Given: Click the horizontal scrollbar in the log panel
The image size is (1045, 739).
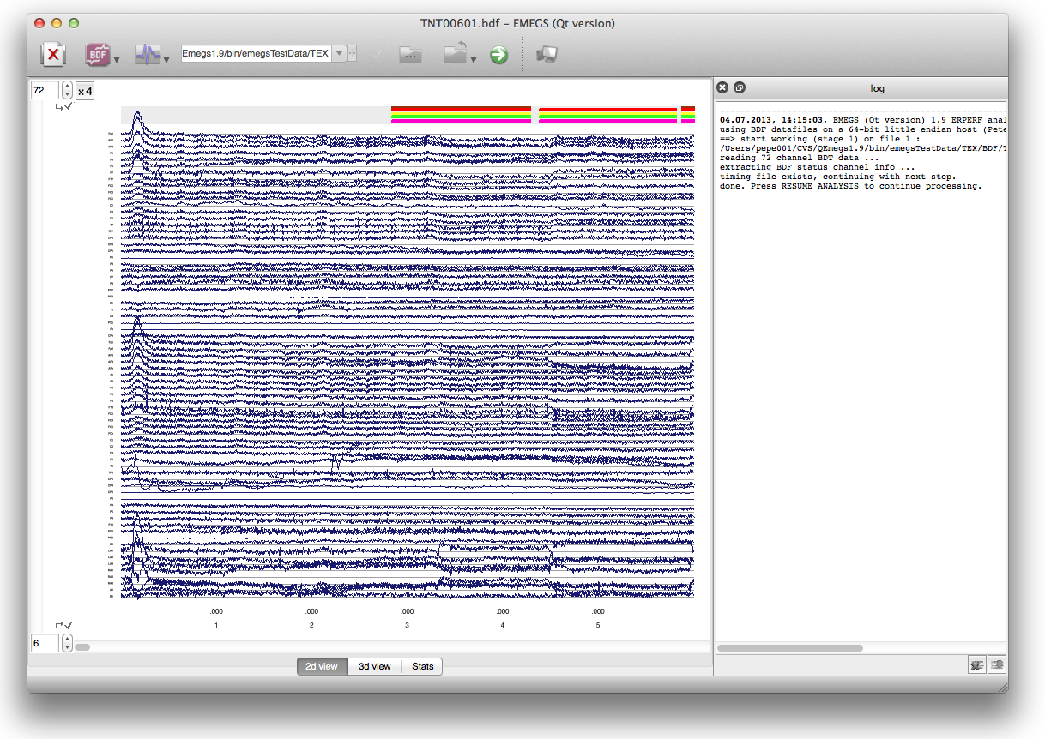Looking at the screenshot, I should [x=789, y=648].
